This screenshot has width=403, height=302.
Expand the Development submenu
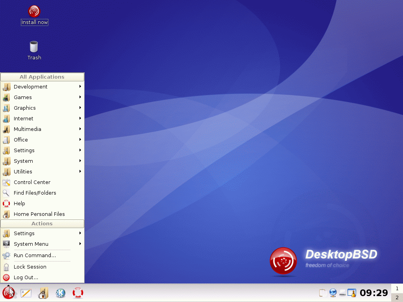(x=43, y=87)
